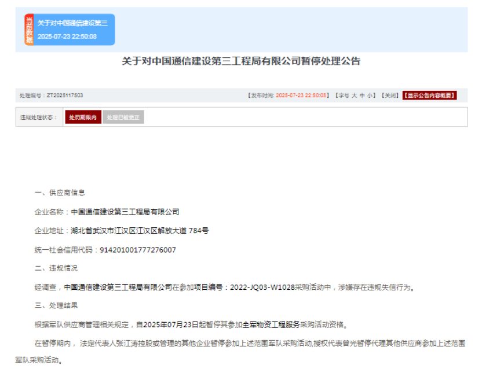Click the paragraph beginning 在暂停期内

(240, 352)
